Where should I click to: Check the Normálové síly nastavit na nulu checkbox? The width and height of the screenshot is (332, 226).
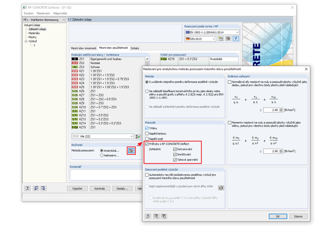tap(229, 82)
